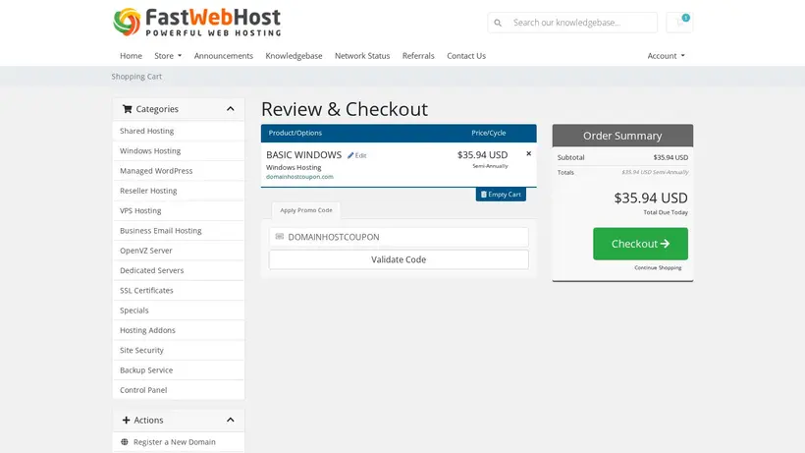
Task: Click the Order Summary heading
Action: [x=622, y=136]
